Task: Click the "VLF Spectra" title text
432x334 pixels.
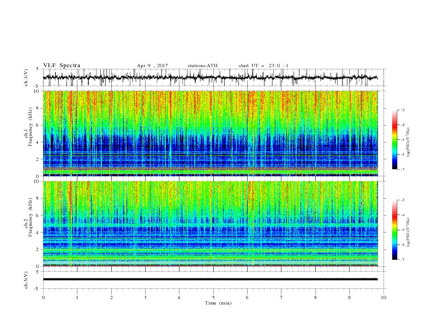Action: (62, 65)
